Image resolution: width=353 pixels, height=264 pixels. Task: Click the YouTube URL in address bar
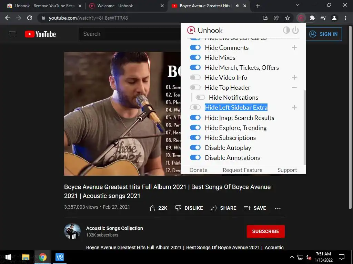click(88, 18)
